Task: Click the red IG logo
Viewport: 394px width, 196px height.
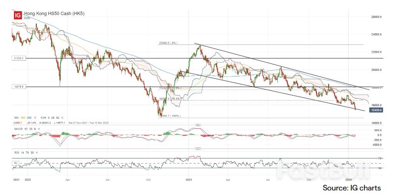Action: pos(18,15)
